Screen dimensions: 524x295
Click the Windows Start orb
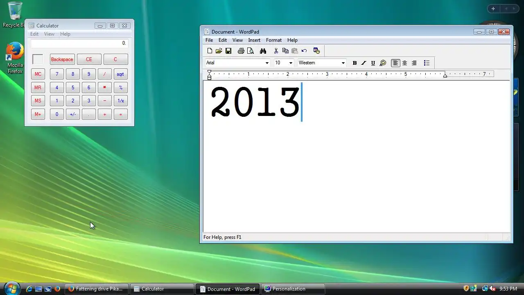pos(11,288)
